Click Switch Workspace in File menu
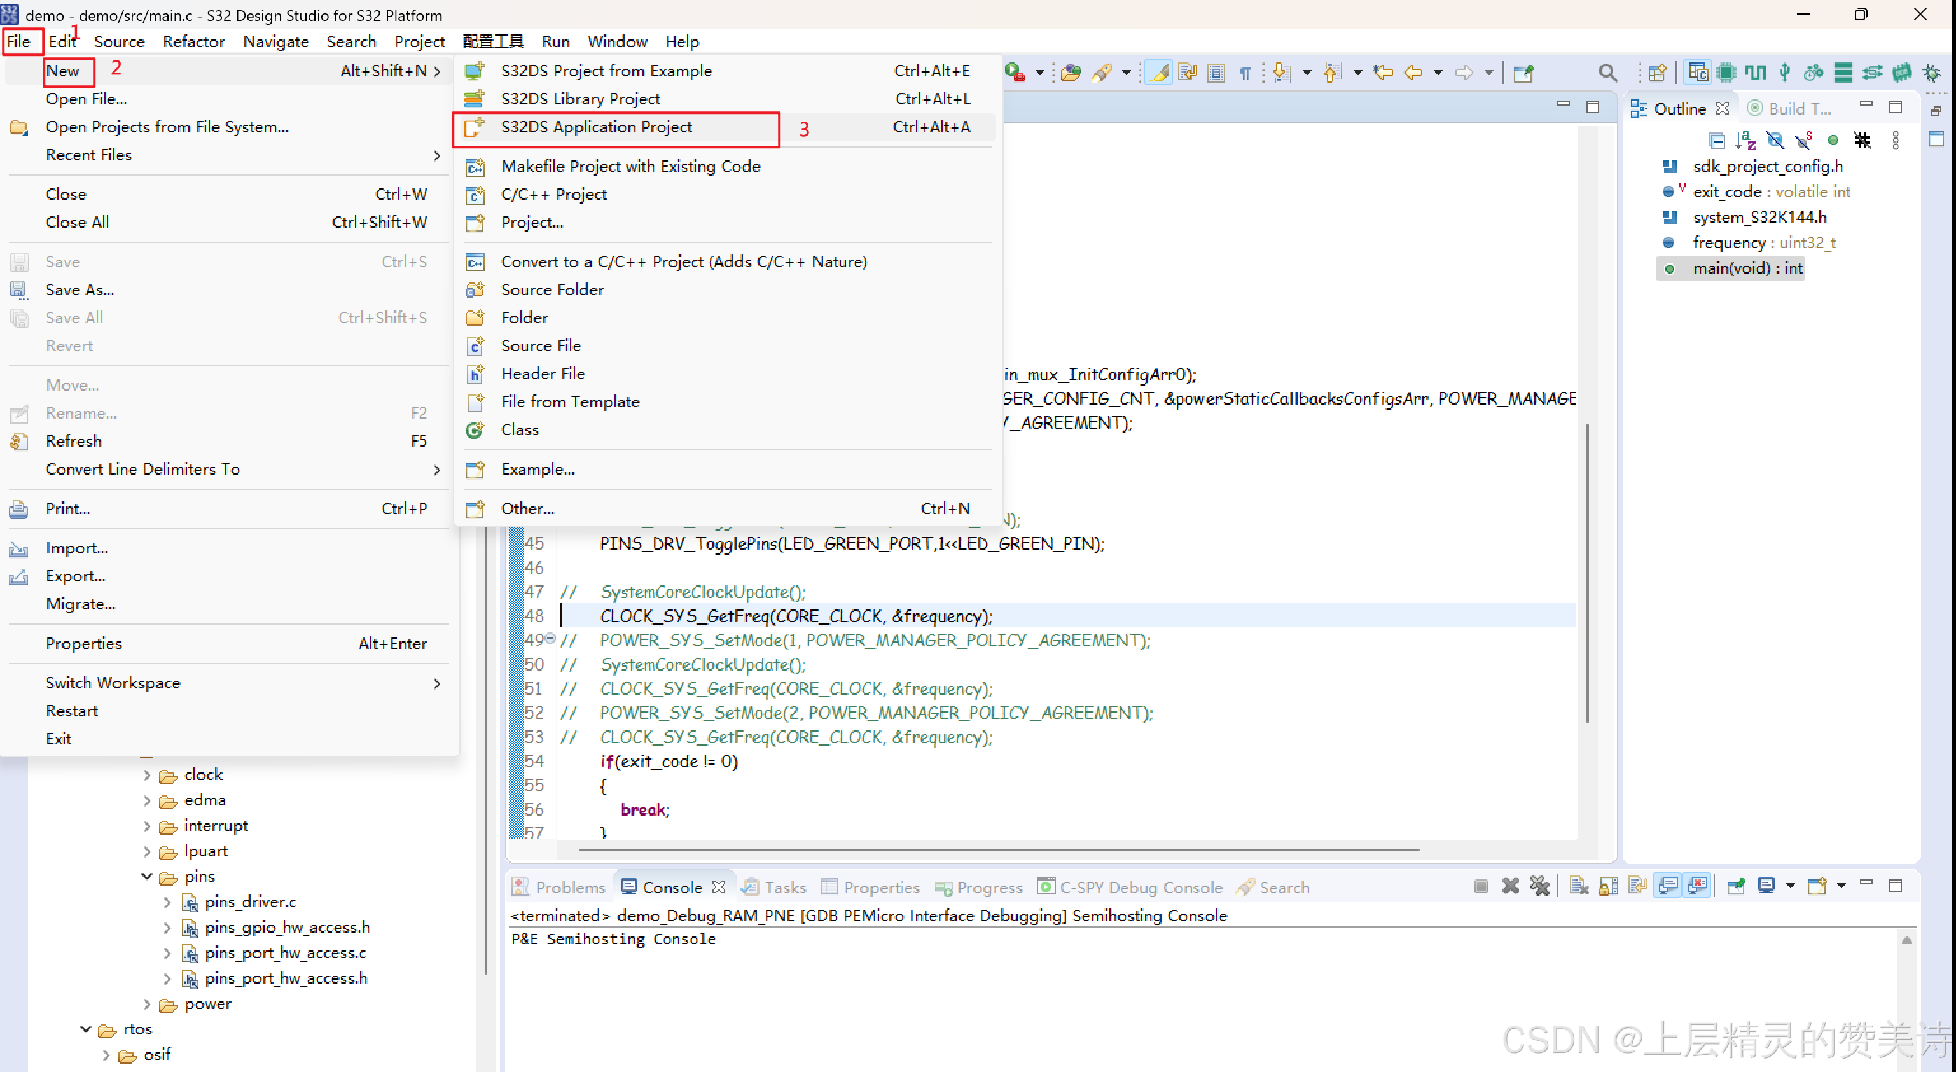1956x1072 pixels. [113, 683]
